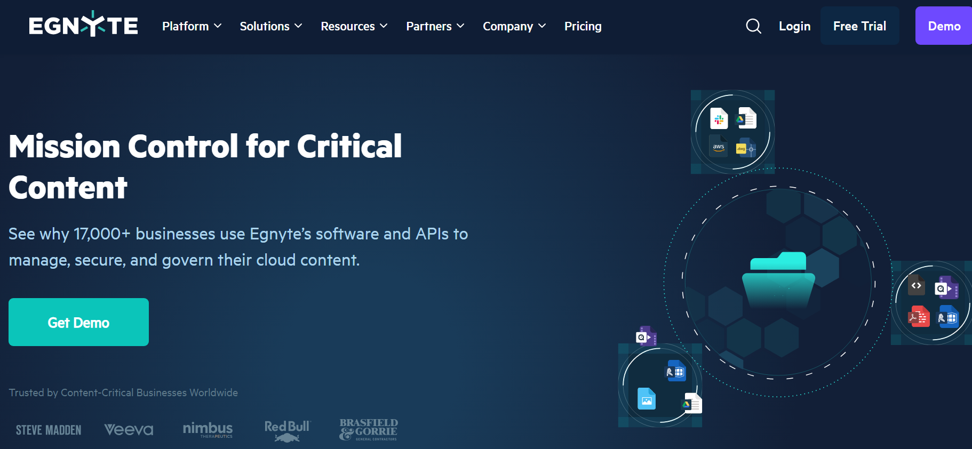Click the Brasfield & Gorrie logo
This screenshot has height=449, width=972.
(369, 429)
